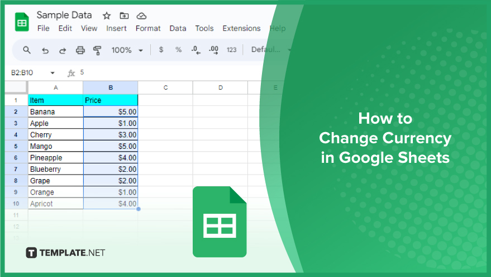Open the View menu
The height and width of the screenshot is (277, 491).
pos(89,28)
